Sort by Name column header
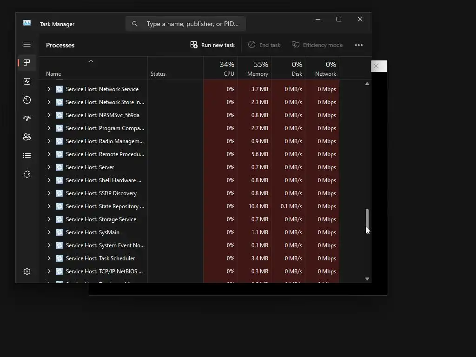 tap(93, 68)
